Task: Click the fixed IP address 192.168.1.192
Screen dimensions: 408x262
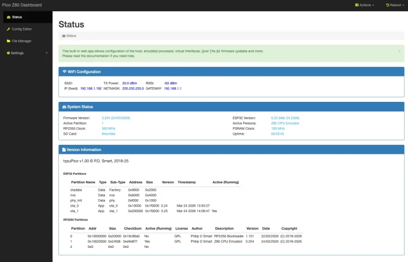Action: 91,88
